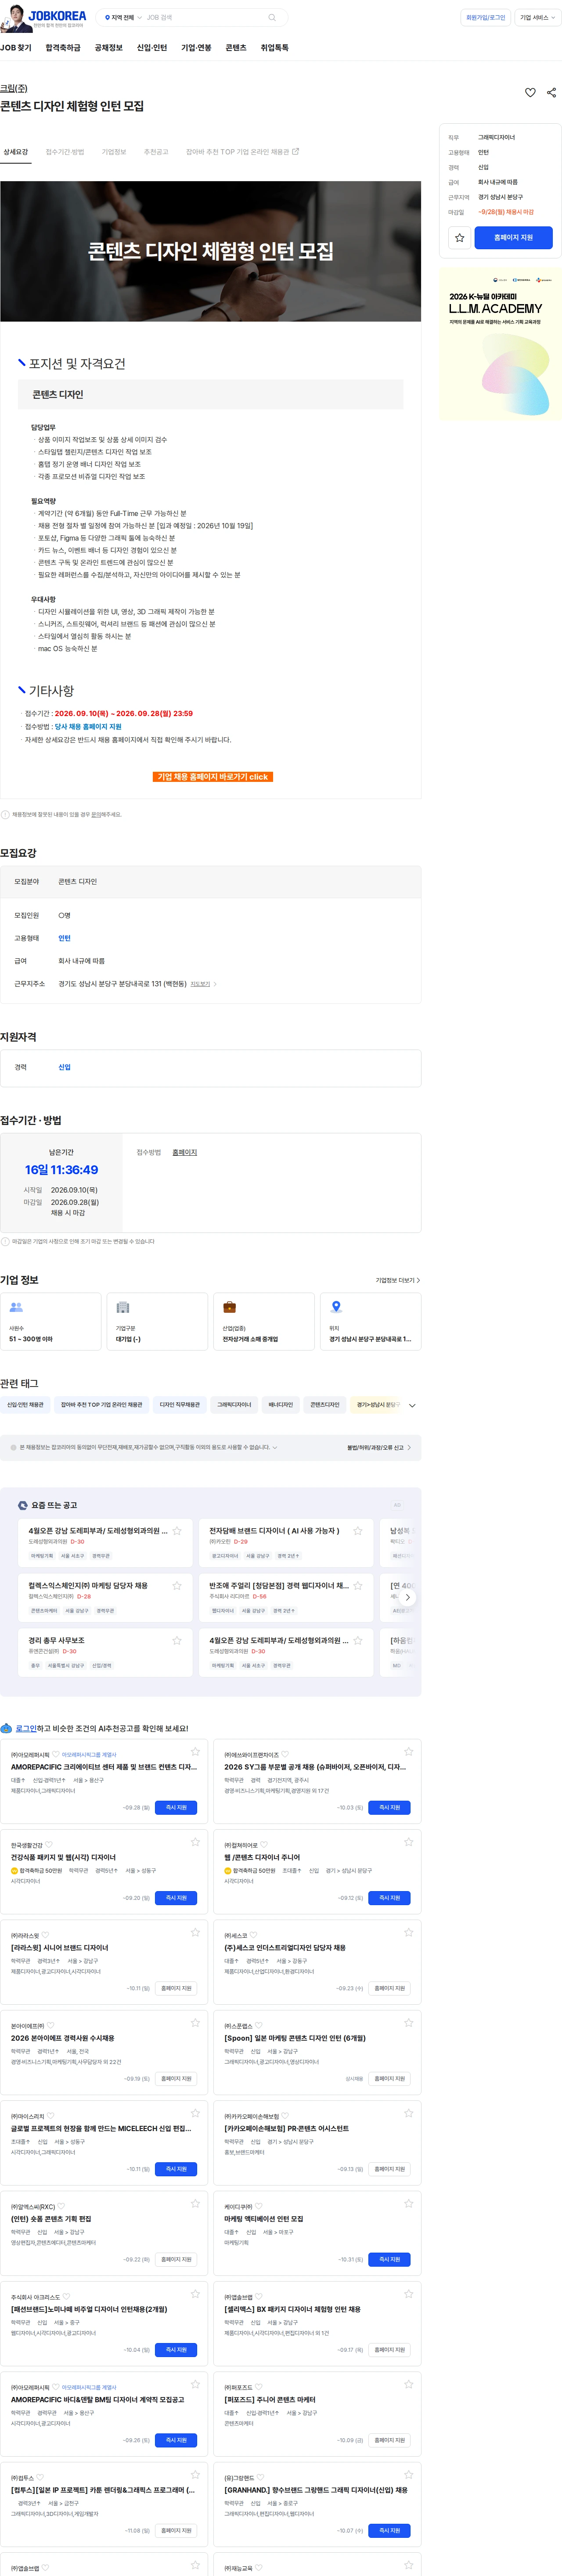The height and width of the screenshot is (2576, 562).
Task: Star the 경리 총무 사무보조 trending card
Action: (177, 1640)
